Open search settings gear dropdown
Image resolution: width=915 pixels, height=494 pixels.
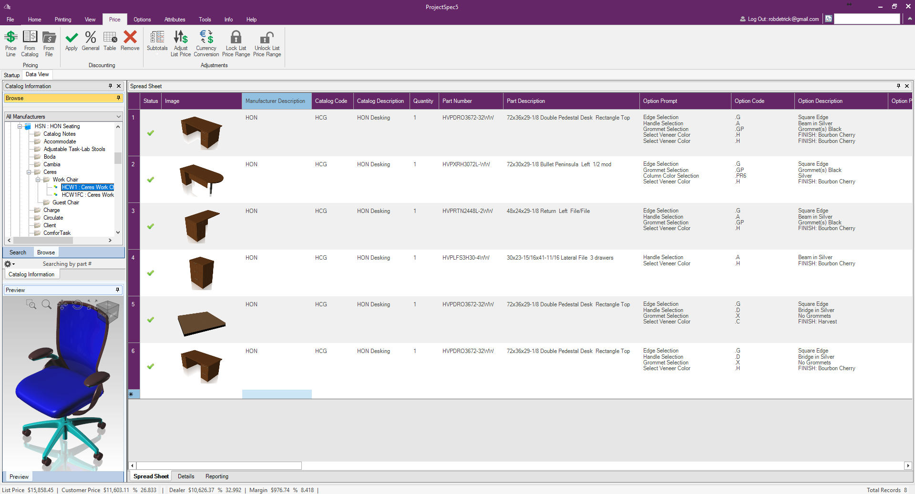[x=10, y=264]
